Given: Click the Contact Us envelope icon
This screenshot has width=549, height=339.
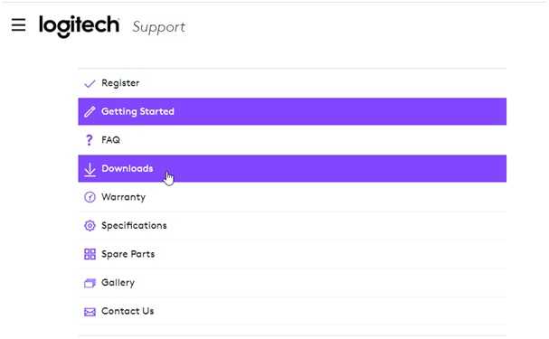Looking at the screenshot, I should pos(90,311).
